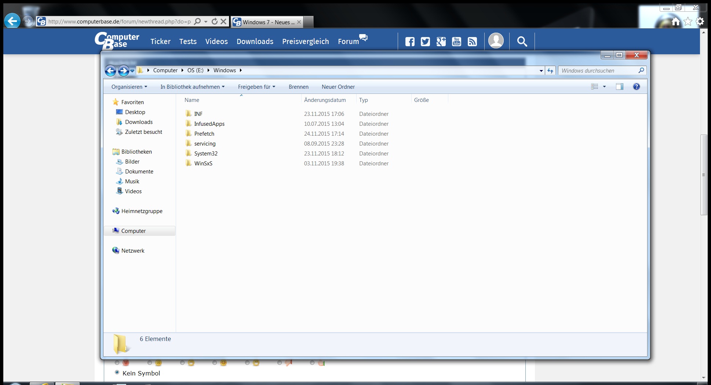Open the recent locations dropdown next to forward arrow
This screenshot has height=385, width=711.
(x=132, y=71)
